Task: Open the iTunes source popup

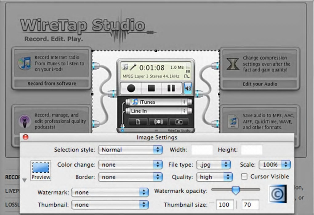Action: (158, 102)
